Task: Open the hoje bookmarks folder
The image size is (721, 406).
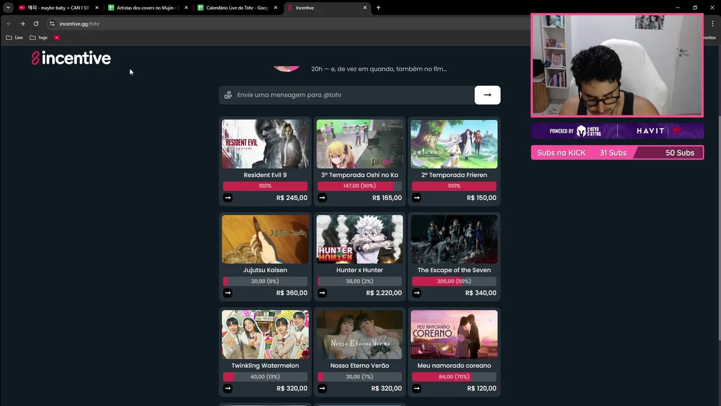Action: (39, 38)
